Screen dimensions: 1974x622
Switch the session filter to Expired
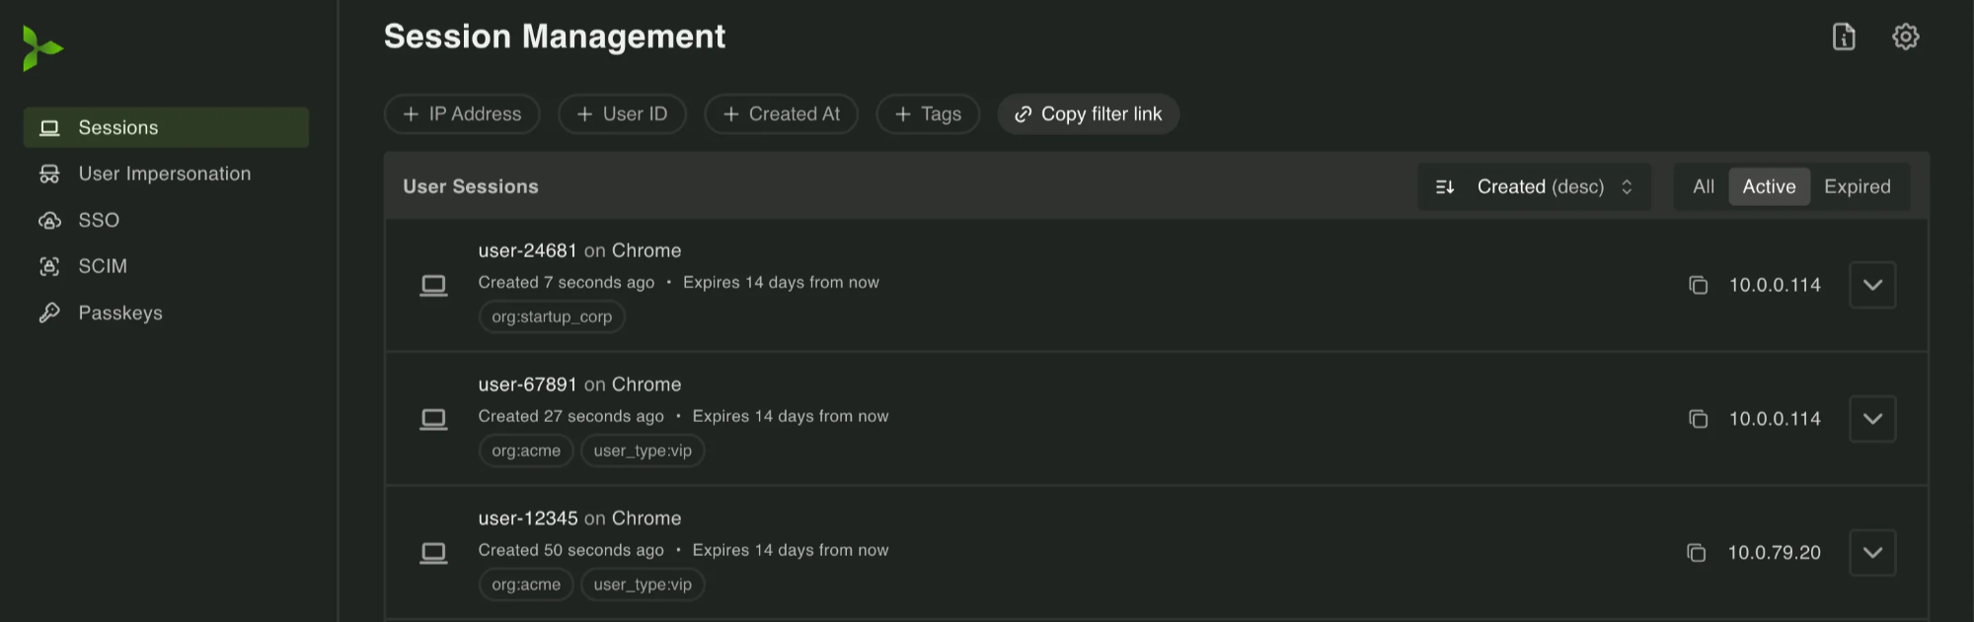click(x=1857, y=186)
